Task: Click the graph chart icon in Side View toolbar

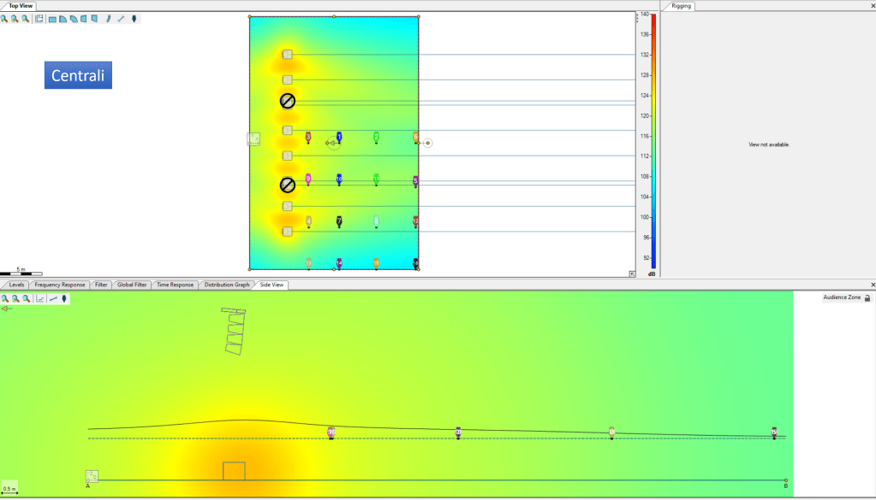Action: (x=40, y=298)
